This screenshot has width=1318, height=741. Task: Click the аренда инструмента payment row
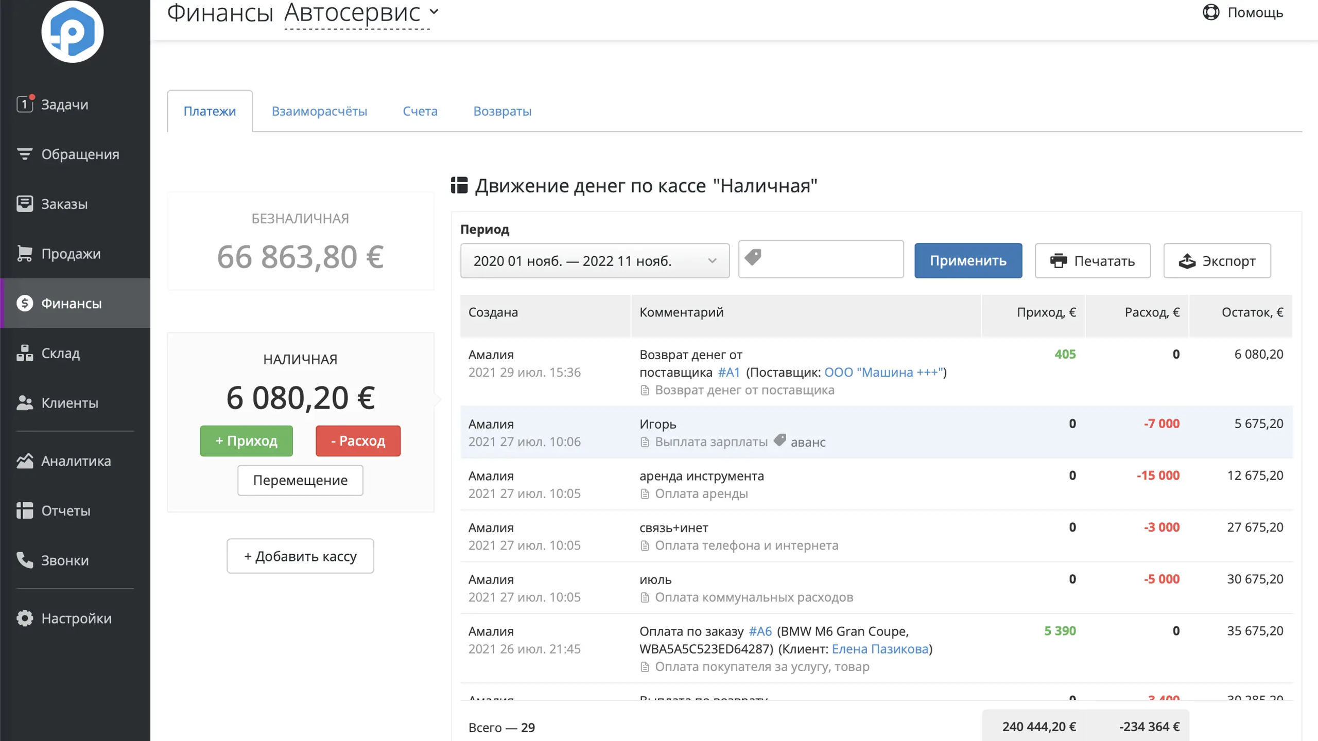[876, 484]
